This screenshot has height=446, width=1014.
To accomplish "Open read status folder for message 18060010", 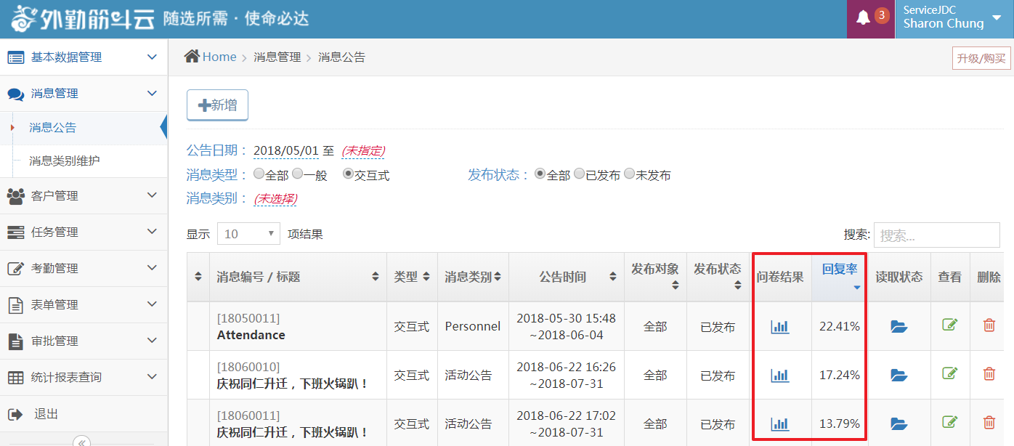I will click(899, 376).
